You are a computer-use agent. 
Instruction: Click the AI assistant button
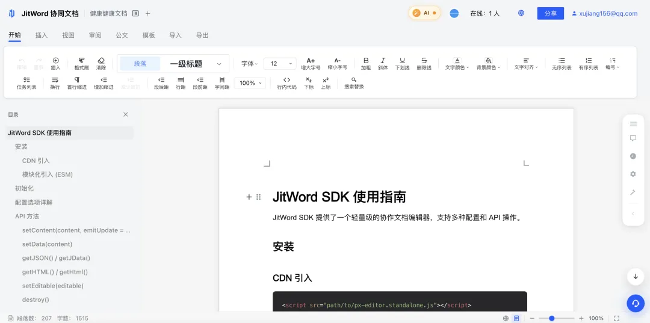[x=424, y=13]
